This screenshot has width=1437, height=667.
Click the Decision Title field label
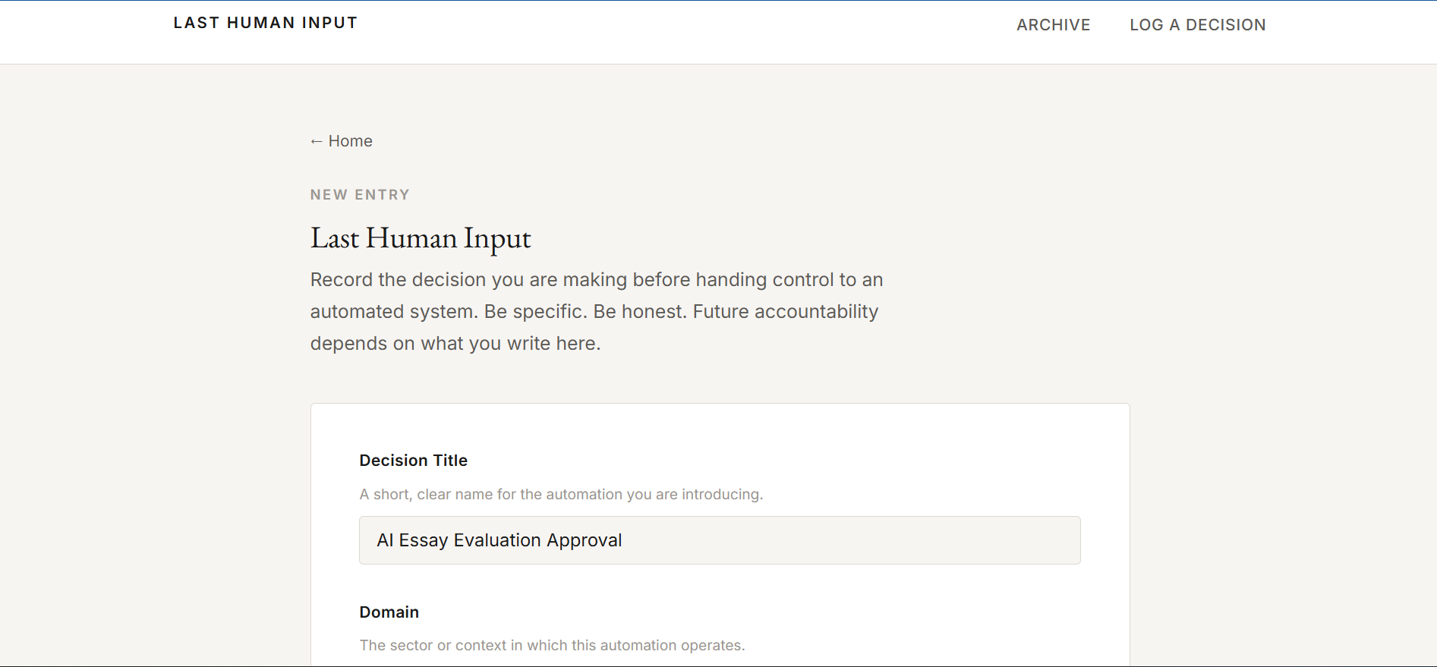click(x=413, y=461)
